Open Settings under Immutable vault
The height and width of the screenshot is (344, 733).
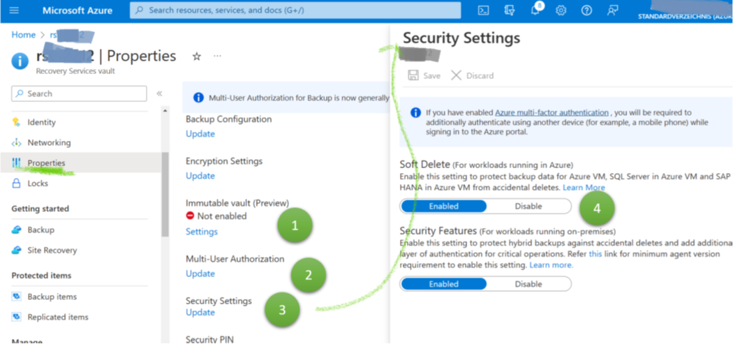[x=202, y=232]
